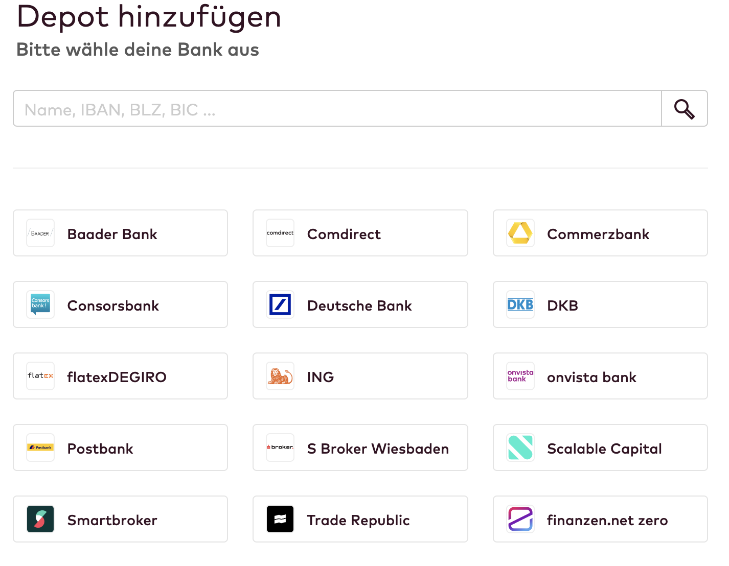Image resolution: width=729 pixels, height=566 pixels.
Task: Click the onvista bank logo thumbnail
Action: 520,376
